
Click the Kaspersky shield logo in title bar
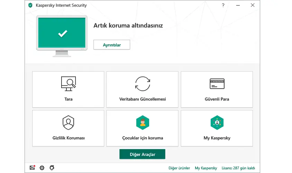(30, 5)
